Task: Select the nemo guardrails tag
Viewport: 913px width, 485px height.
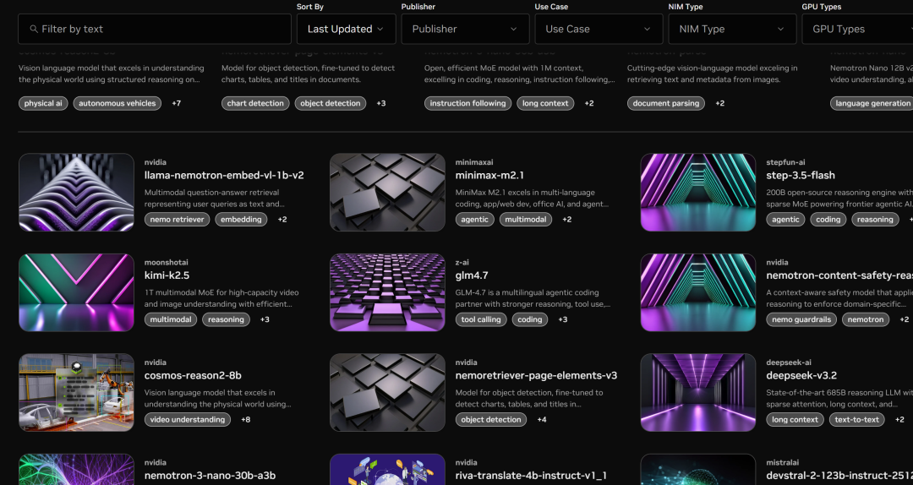Action: tap(801, 319)
